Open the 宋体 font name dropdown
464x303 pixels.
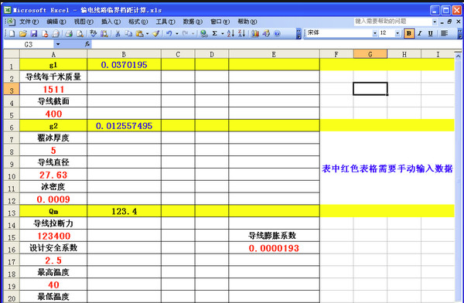pyautogui.click(x=375, y=33)
